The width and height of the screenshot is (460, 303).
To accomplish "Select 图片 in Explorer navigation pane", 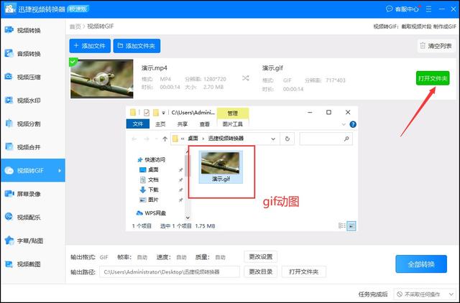I will (149, 200).
